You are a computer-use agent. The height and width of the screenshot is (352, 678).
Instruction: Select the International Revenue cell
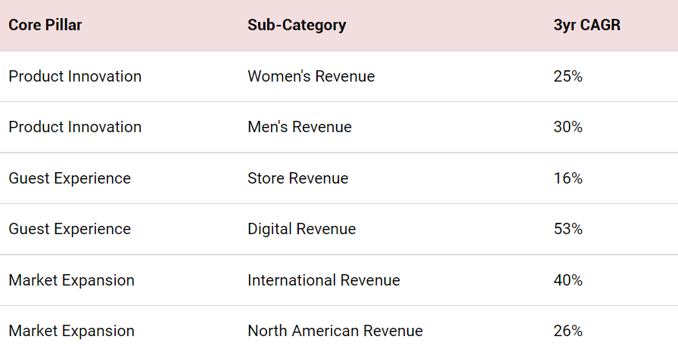tap(324, 280)
